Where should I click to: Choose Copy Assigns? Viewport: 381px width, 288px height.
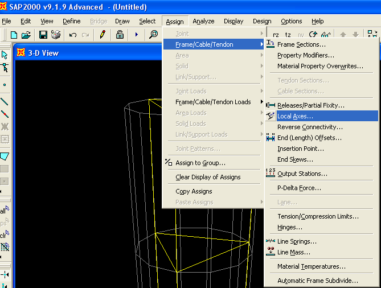(214, 191)
